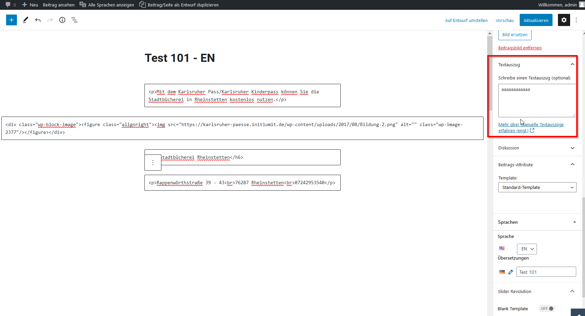Open the block list outline view
Screen dimensions: 585x316
tap(74, 20)
